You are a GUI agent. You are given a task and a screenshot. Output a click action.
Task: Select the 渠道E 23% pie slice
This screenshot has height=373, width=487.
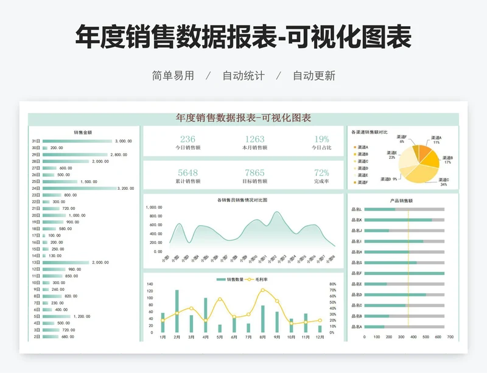click(x=407, y=158)
